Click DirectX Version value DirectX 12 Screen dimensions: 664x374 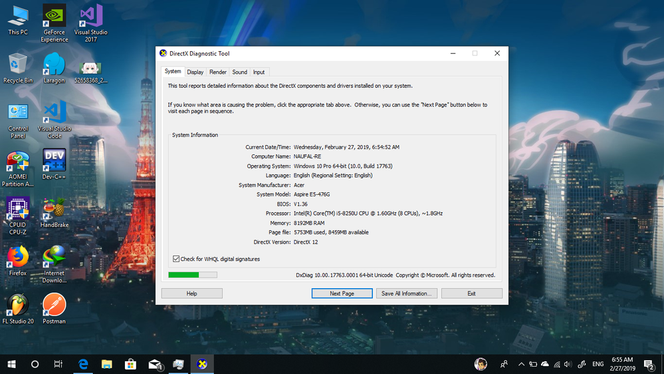click(x=306, y=242)
